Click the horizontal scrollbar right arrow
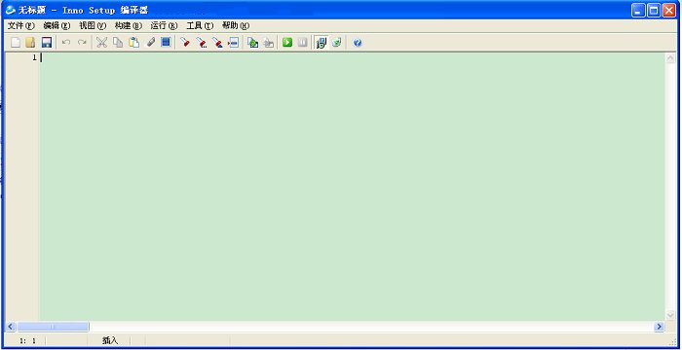Screen dimensions: 682x350 pos(659,327)
